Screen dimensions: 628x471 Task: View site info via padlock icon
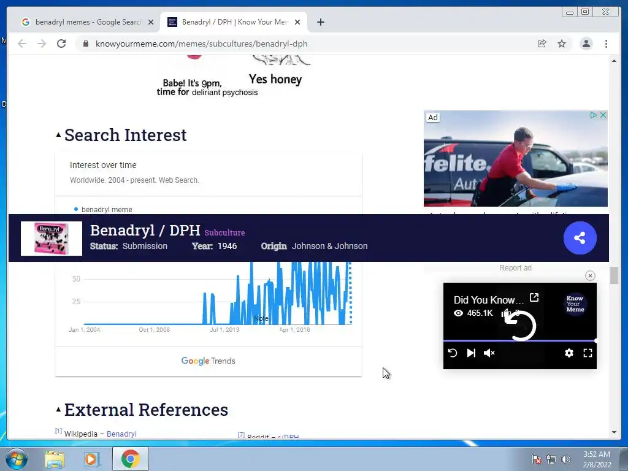click(86, 44)
